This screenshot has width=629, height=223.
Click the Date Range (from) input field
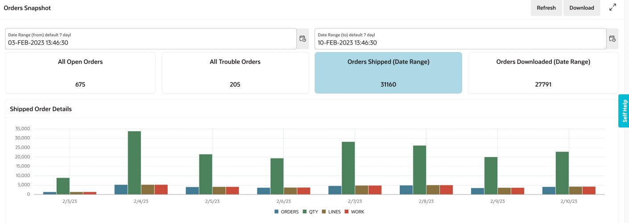click(x=151, y=39)
